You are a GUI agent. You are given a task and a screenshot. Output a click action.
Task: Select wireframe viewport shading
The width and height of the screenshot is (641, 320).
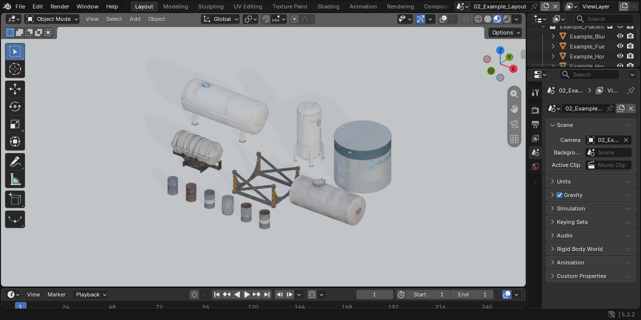pos(478,19)
